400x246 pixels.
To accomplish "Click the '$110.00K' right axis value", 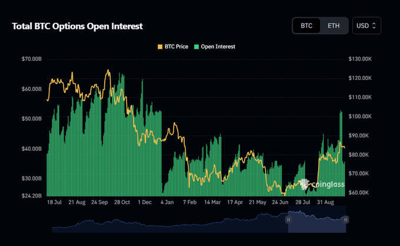I will 360,97.
